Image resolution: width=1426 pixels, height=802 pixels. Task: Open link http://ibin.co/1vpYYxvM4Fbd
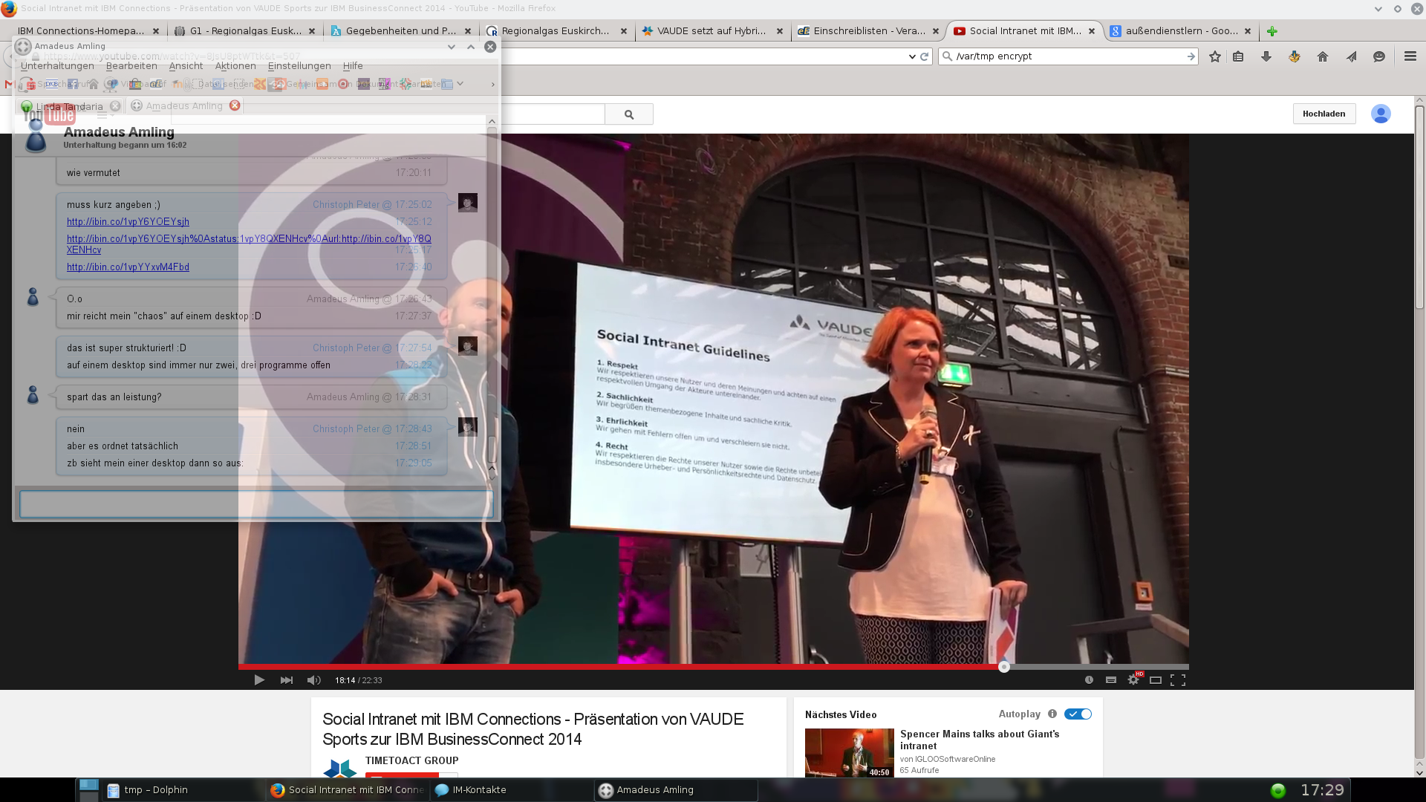(128, 267)
